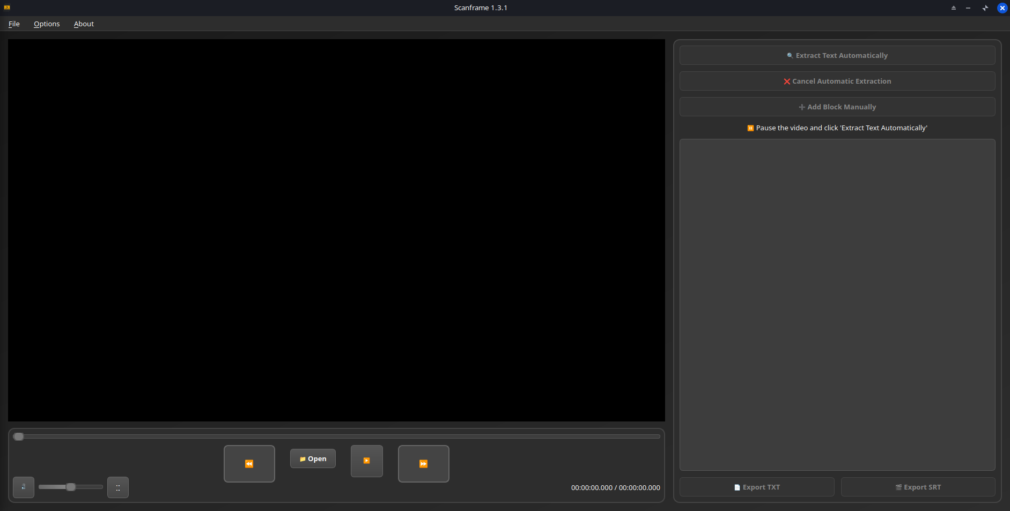Click Add Block Manually
Screen dimensions: 1010x511
(837, 107)
